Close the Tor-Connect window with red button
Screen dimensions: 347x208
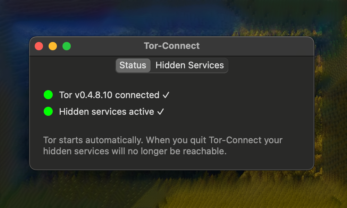coord(39,46)
